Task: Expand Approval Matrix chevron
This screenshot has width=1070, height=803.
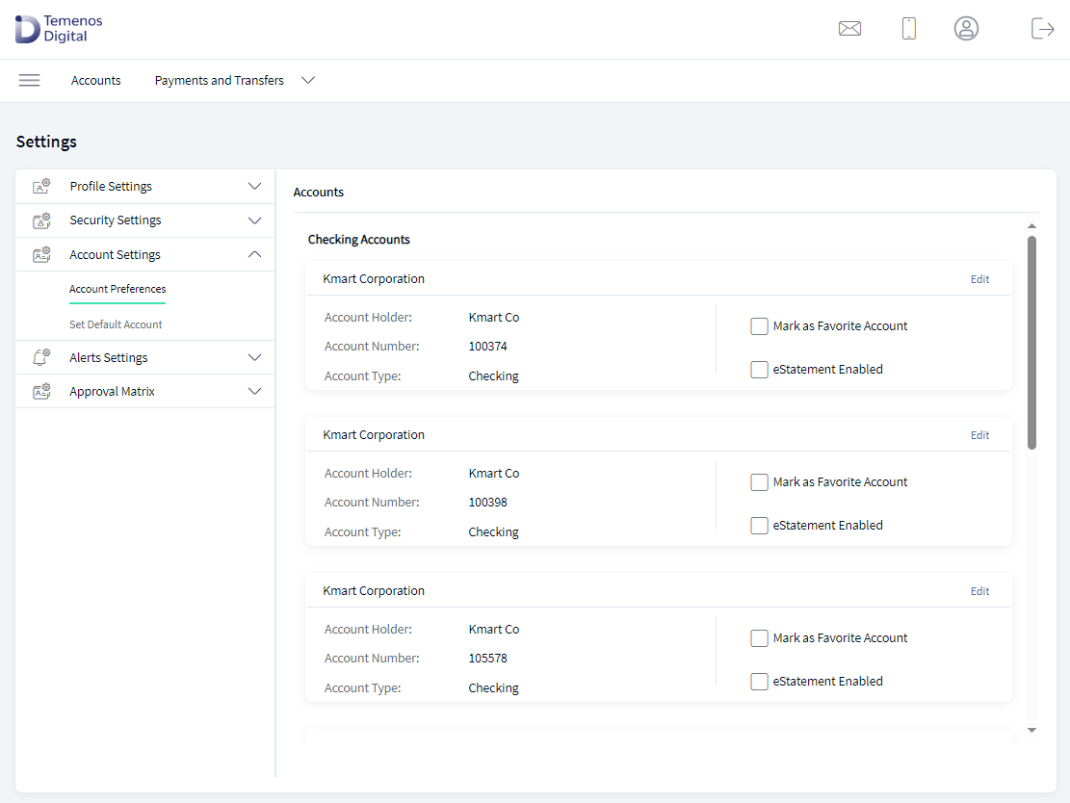Action: click(x=254, y=392)
